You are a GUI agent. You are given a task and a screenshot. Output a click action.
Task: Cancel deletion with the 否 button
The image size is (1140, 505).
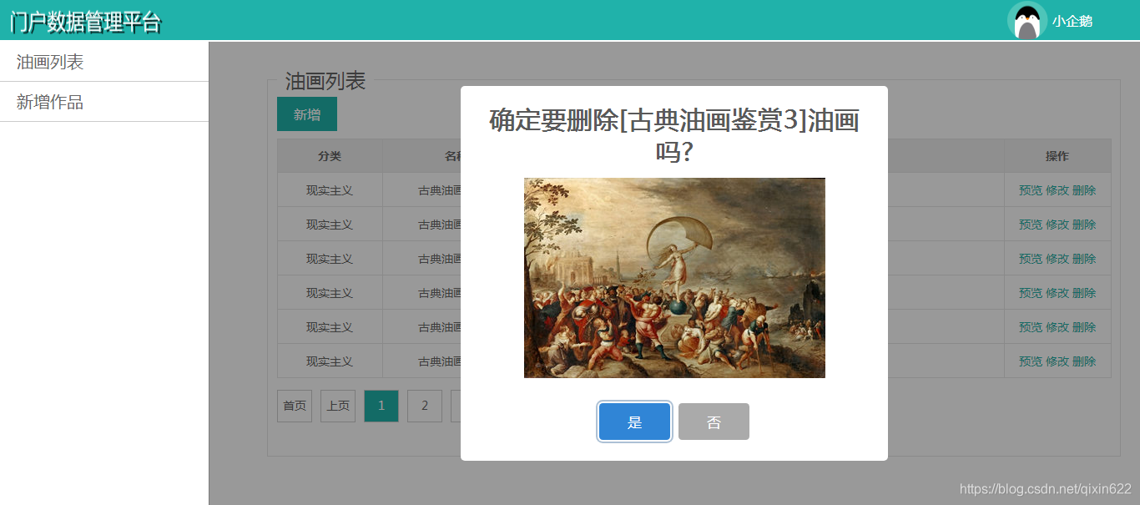pos(714,422)
